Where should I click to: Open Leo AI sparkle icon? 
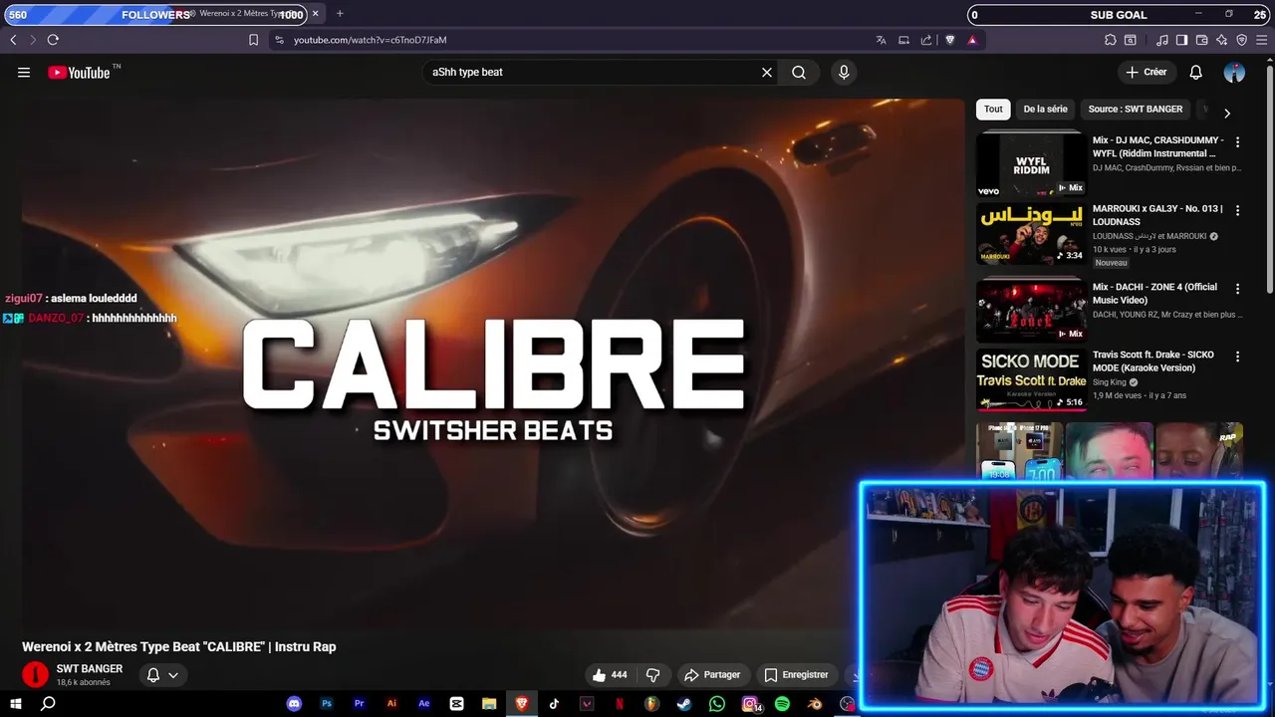coord(1221,40)
